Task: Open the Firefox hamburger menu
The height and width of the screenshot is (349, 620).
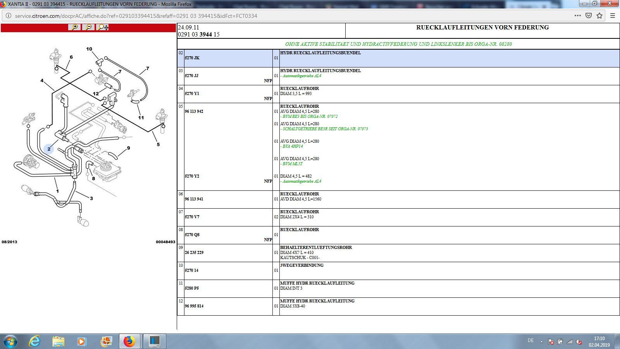Action: [x=613, y=16]
